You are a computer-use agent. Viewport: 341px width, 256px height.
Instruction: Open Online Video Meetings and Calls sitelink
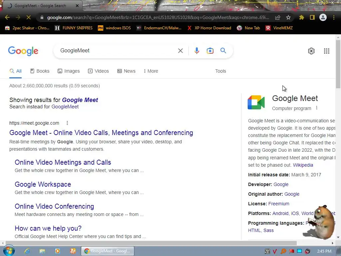coord(63,162)
